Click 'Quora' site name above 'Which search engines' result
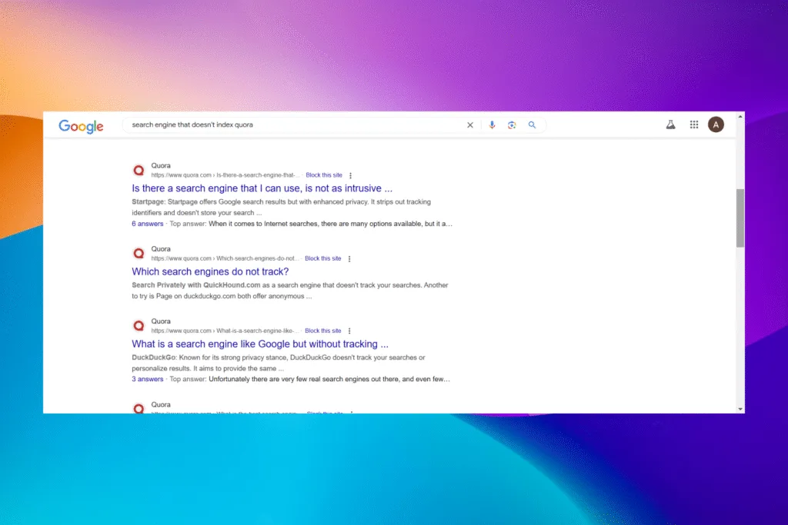 pos(161,249)
